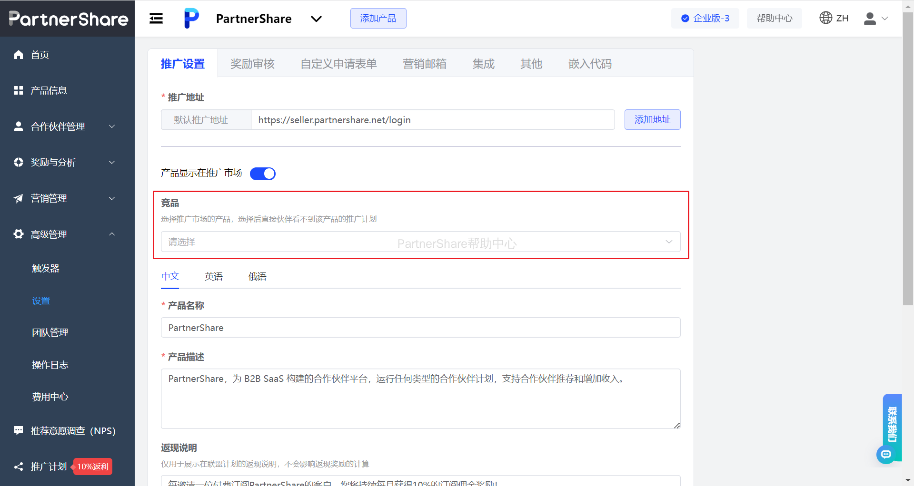Screen dimensions: 914x486
Task: Edit the 产品名称 PartnerShare input field
Action: click(x=421, y=327)
